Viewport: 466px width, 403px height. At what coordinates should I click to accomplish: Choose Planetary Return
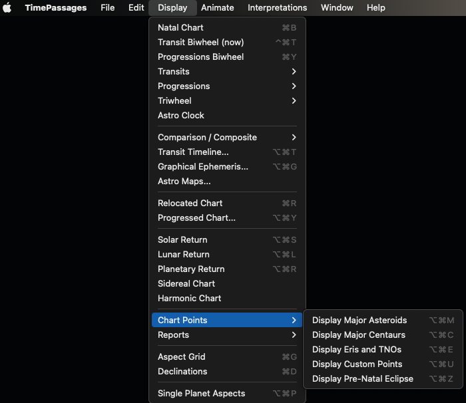(227, 269)
